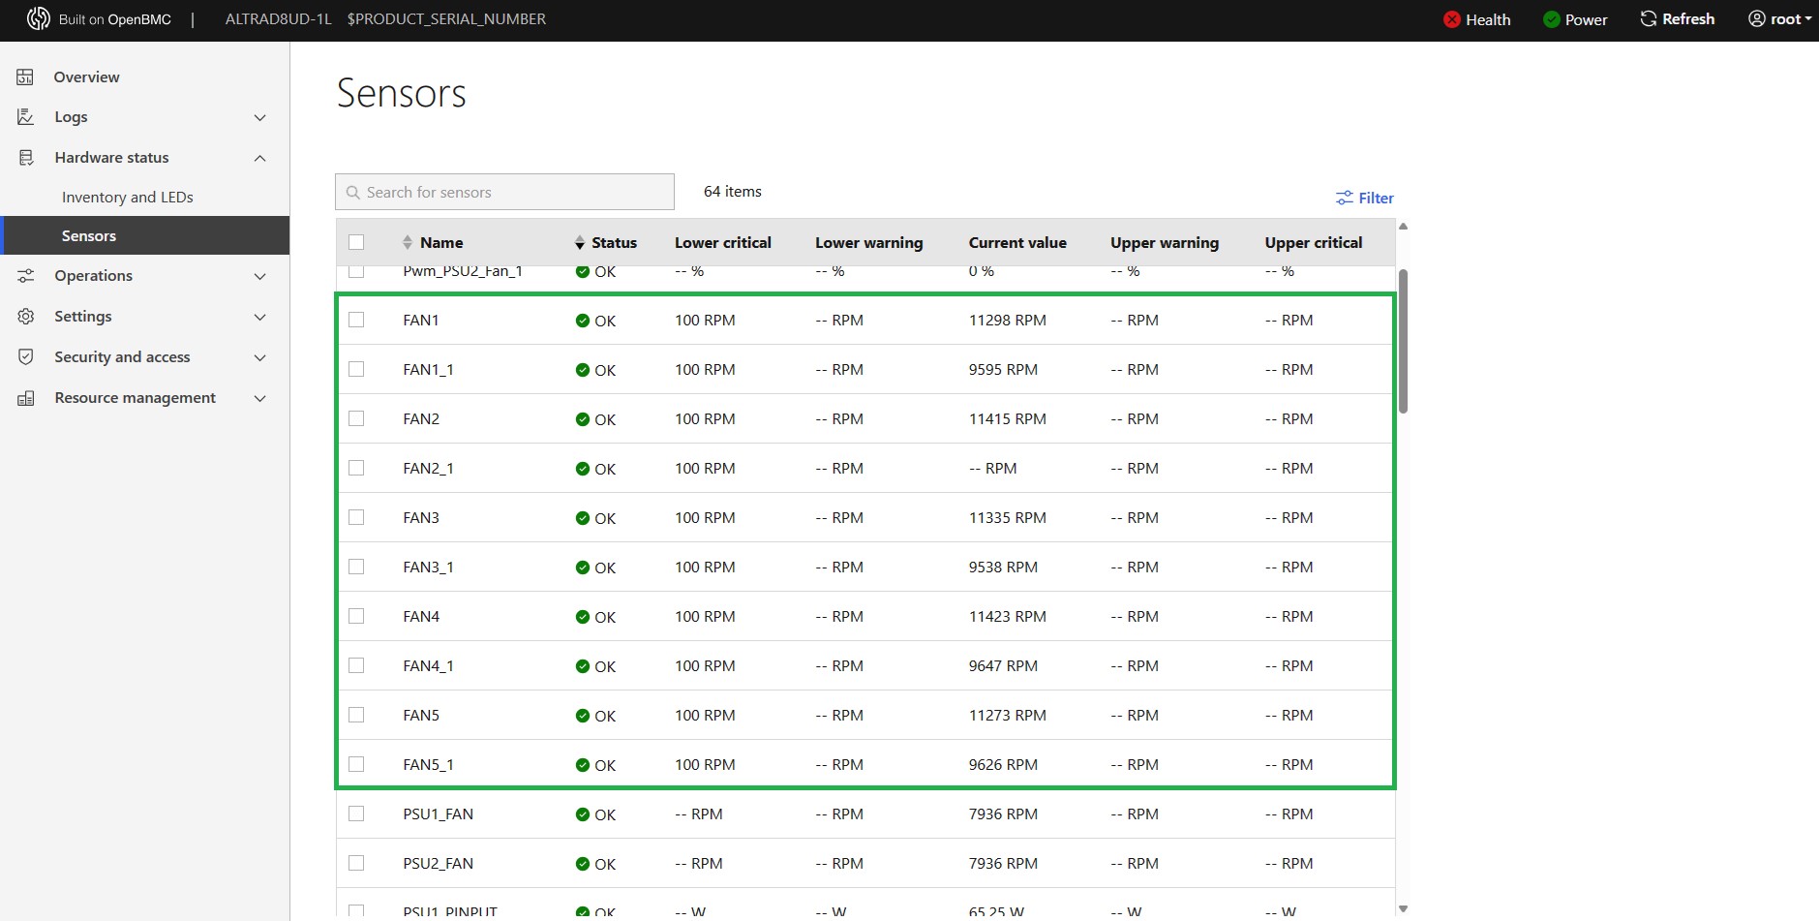
Task: Toggle the select-all header checkbox
Action: [356, 242]
